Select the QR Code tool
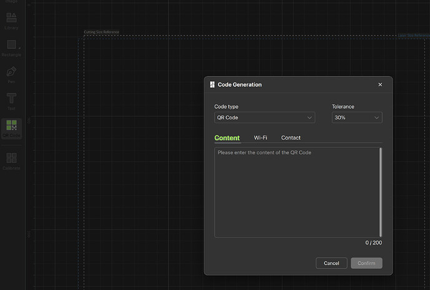Viewport: 430px width, 290px height. click(x=11, y=128)
